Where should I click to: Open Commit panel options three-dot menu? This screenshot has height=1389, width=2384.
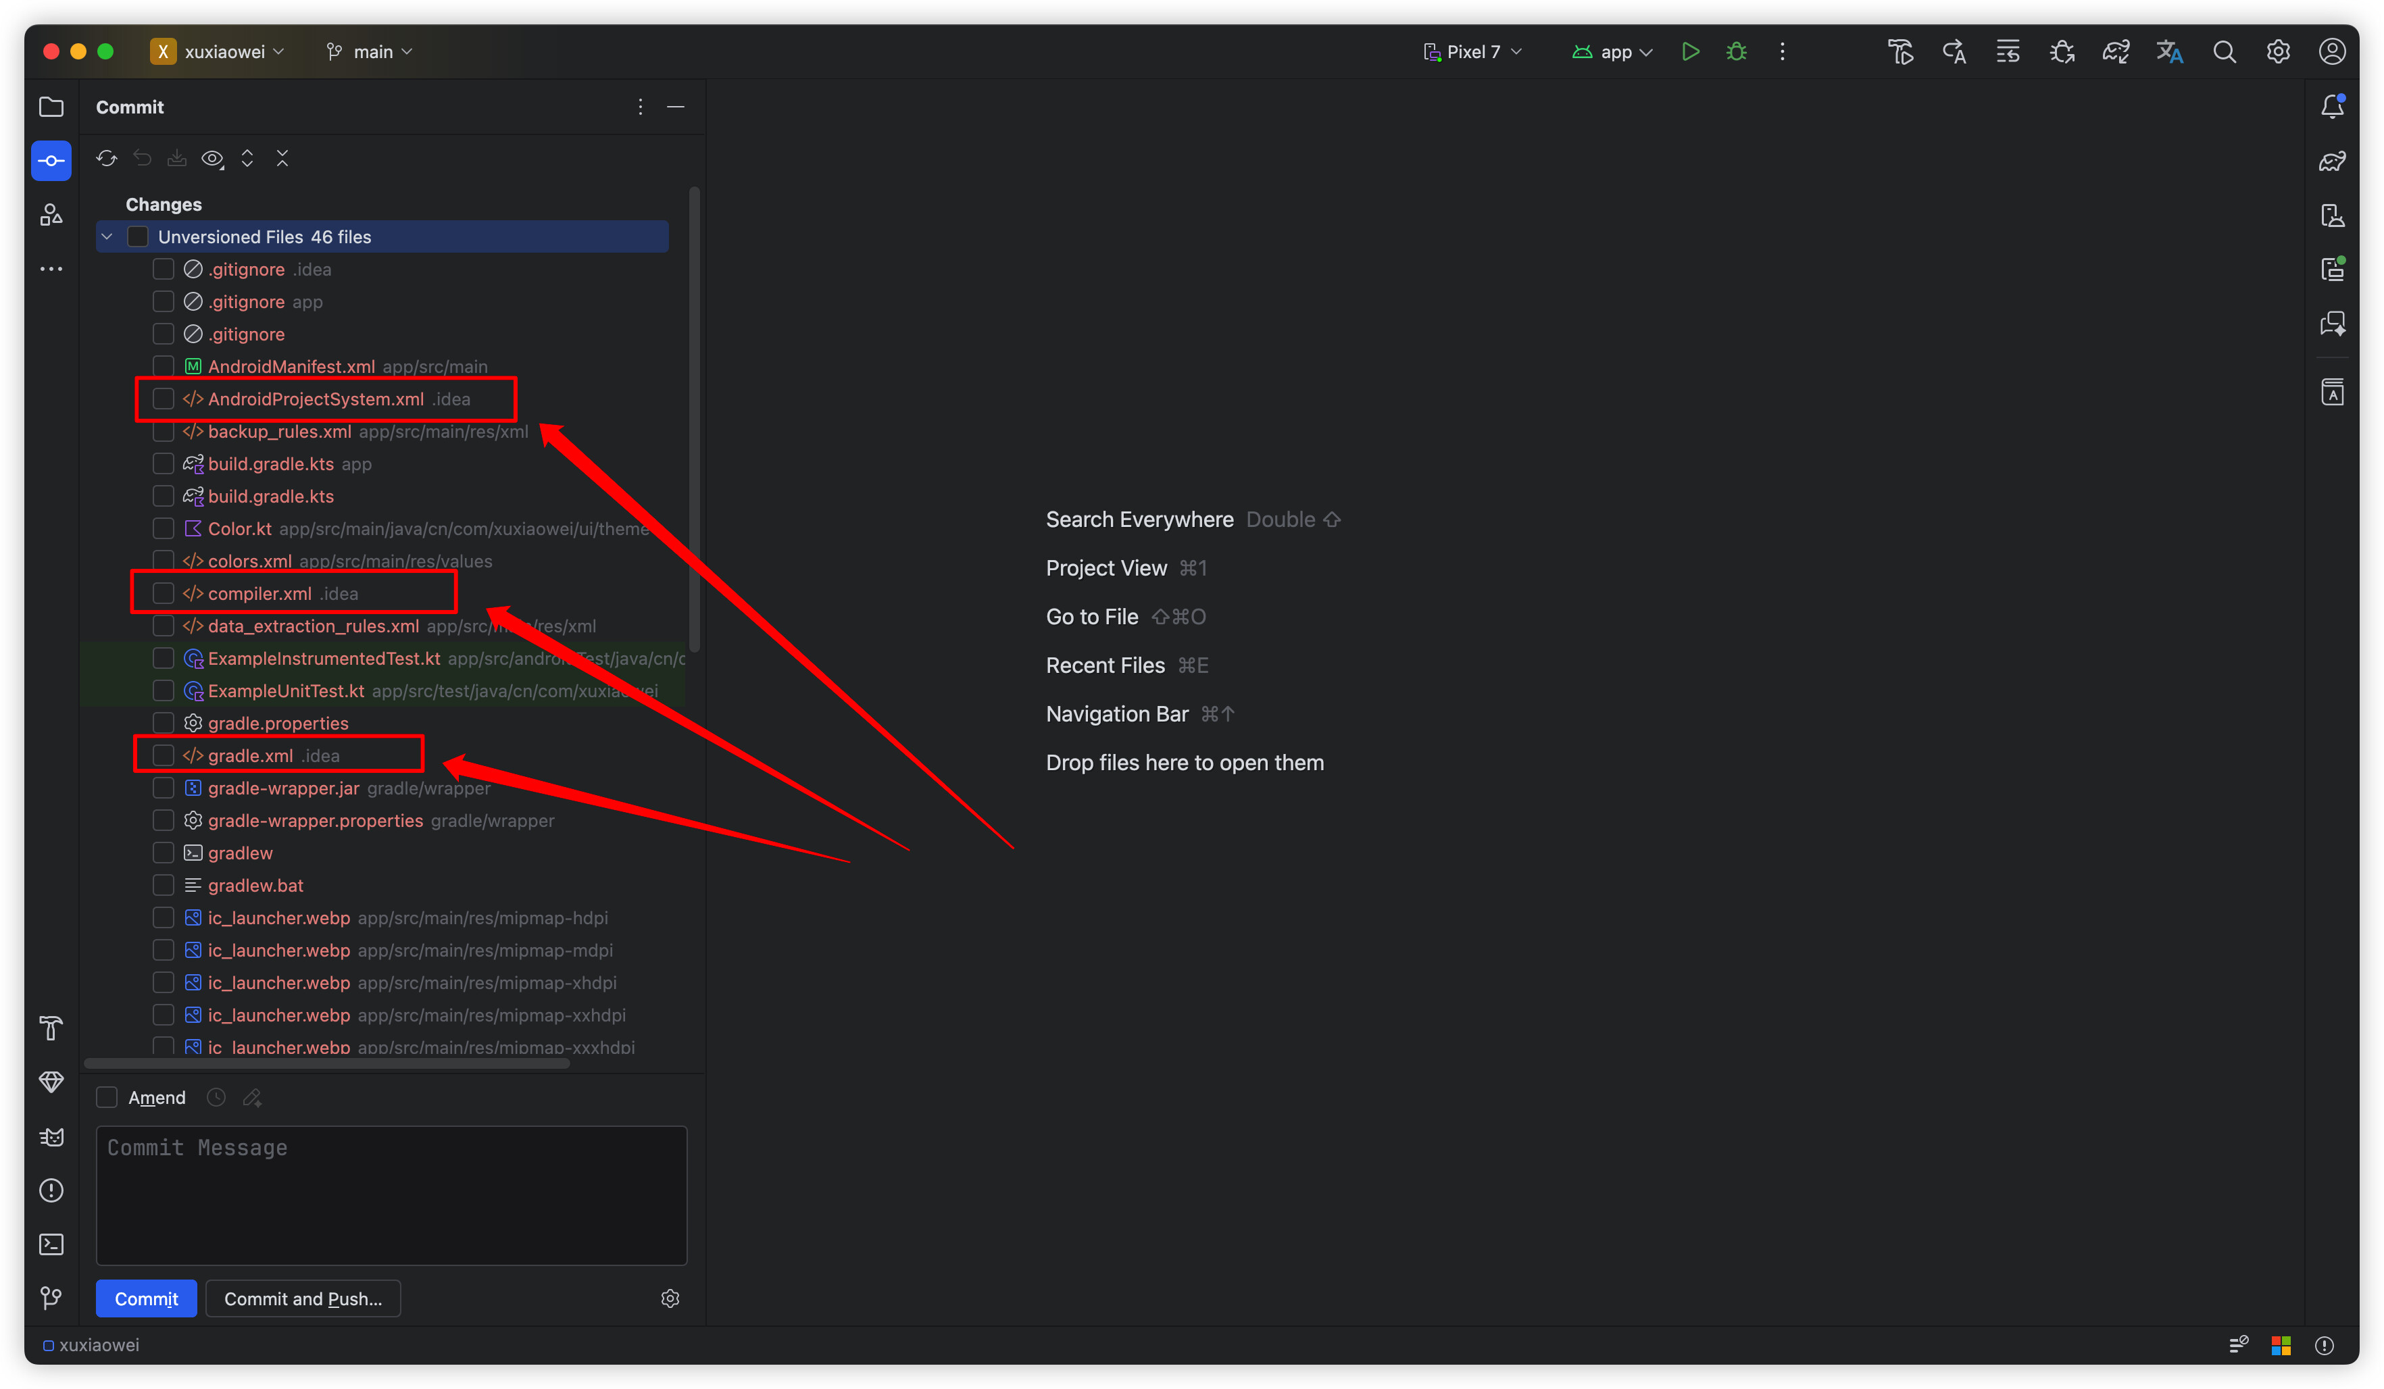(641, 107)
